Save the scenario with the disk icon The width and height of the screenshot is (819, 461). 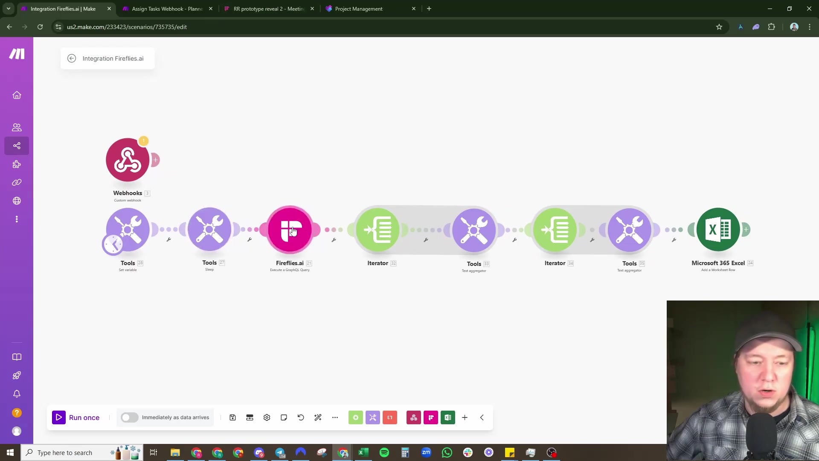[x=232, y=417]
